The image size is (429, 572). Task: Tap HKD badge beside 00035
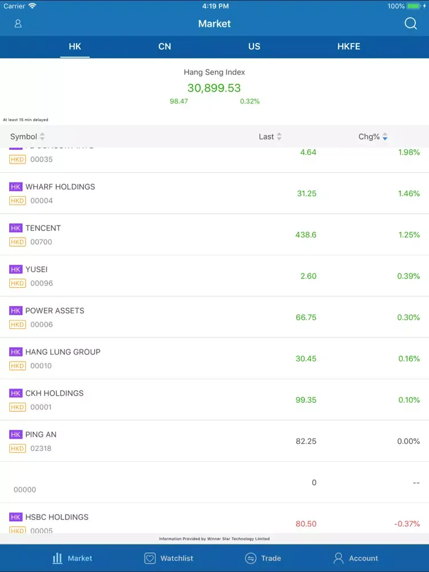pyautogui.click(x=18, y=160)
